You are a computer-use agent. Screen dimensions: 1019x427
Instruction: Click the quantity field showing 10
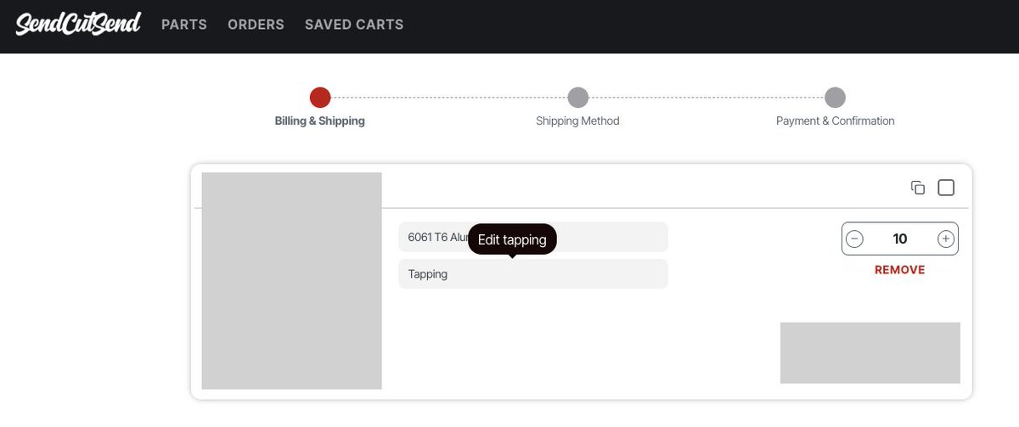point(900,239)
